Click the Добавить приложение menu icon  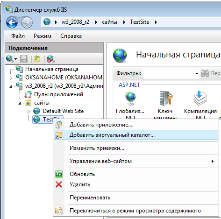59,125
